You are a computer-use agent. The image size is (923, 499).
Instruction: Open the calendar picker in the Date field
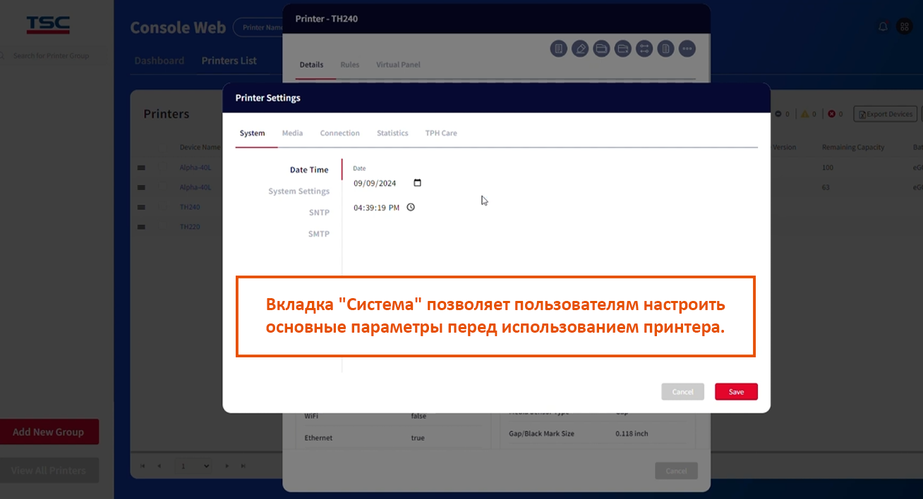pyautogui.click(x=417, y=183)
